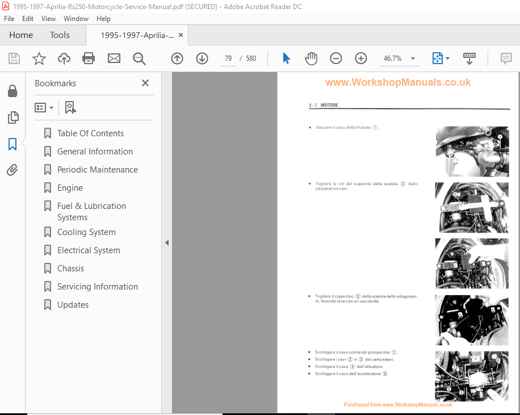Open Attachments paperclip panel
The height and width of the screenshot is (415, 520).
pos(12,170)
